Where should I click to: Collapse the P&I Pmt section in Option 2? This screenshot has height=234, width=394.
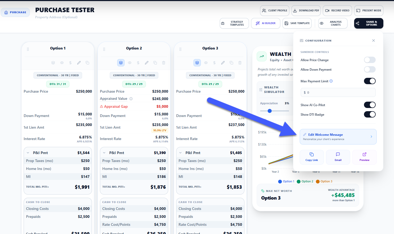(x=104, y=153)
